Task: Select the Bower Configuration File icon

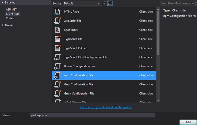Action: (x=57, y=66)
